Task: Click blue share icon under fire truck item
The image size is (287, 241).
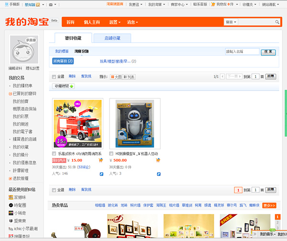Action: tap(101, 174)
